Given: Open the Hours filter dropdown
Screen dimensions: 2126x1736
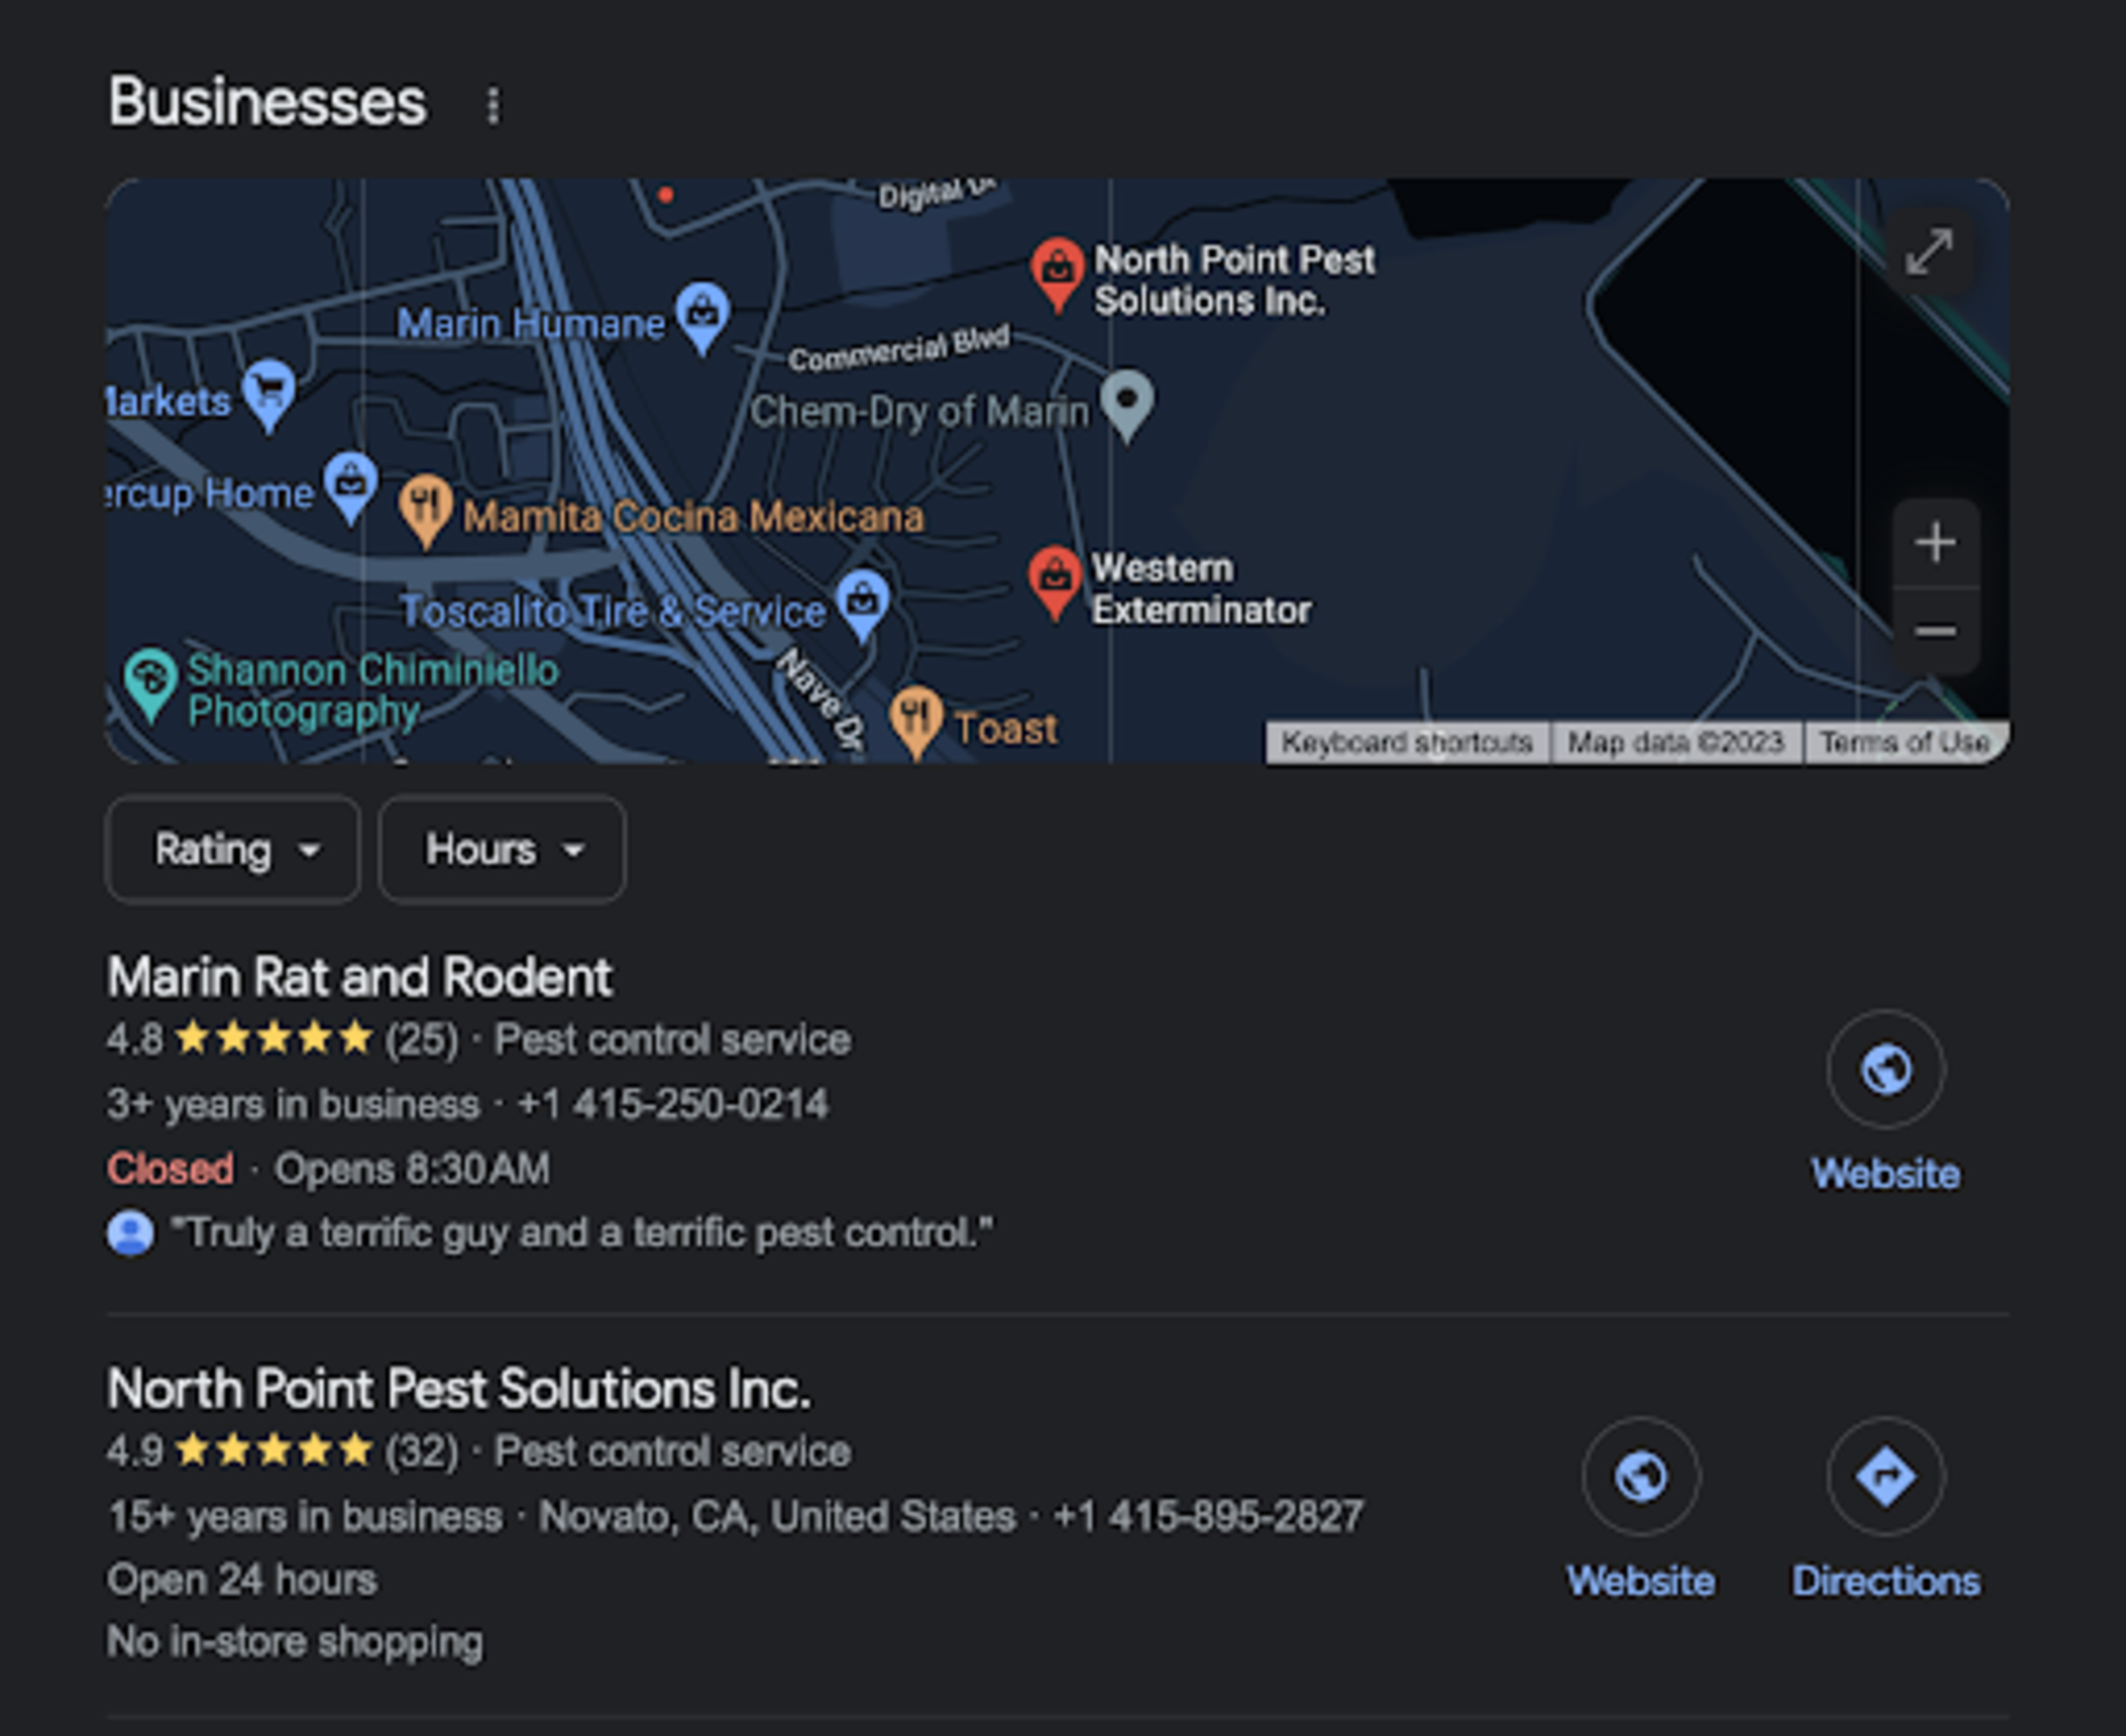Looking at the screenshot, I should [x=502, y=849].
